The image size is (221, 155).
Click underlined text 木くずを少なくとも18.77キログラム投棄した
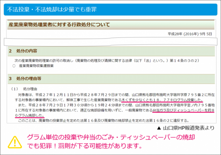pyautogui.click(x=162, y=100)
